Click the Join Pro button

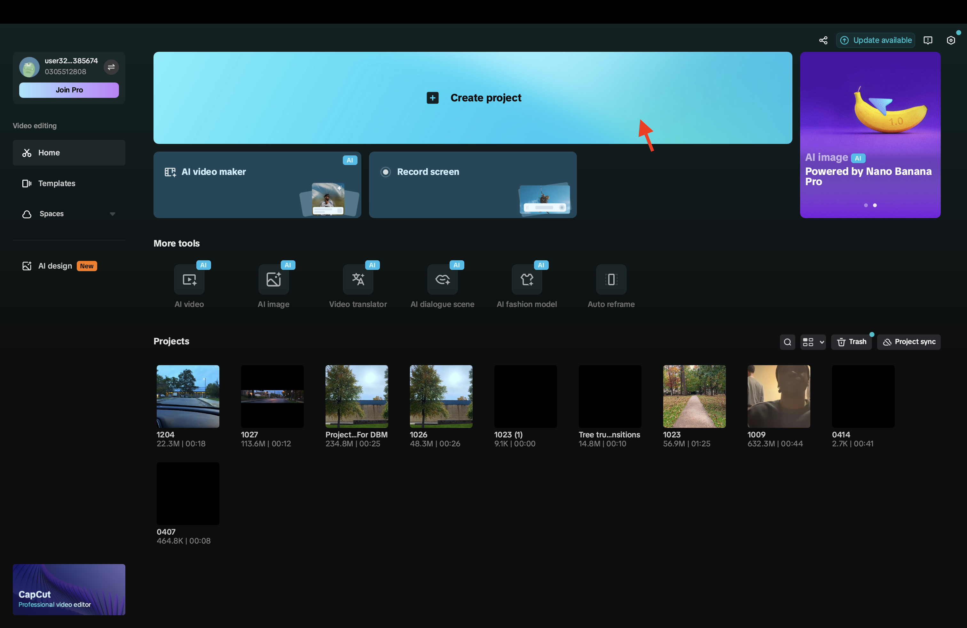pyautogui.click(x=69, y=90)
